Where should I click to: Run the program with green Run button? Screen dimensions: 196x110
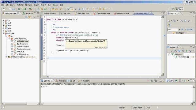pos(25,9)
